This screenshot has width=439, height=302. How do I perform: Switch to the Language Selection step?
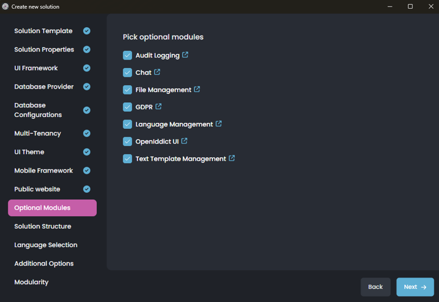[45, 245]
